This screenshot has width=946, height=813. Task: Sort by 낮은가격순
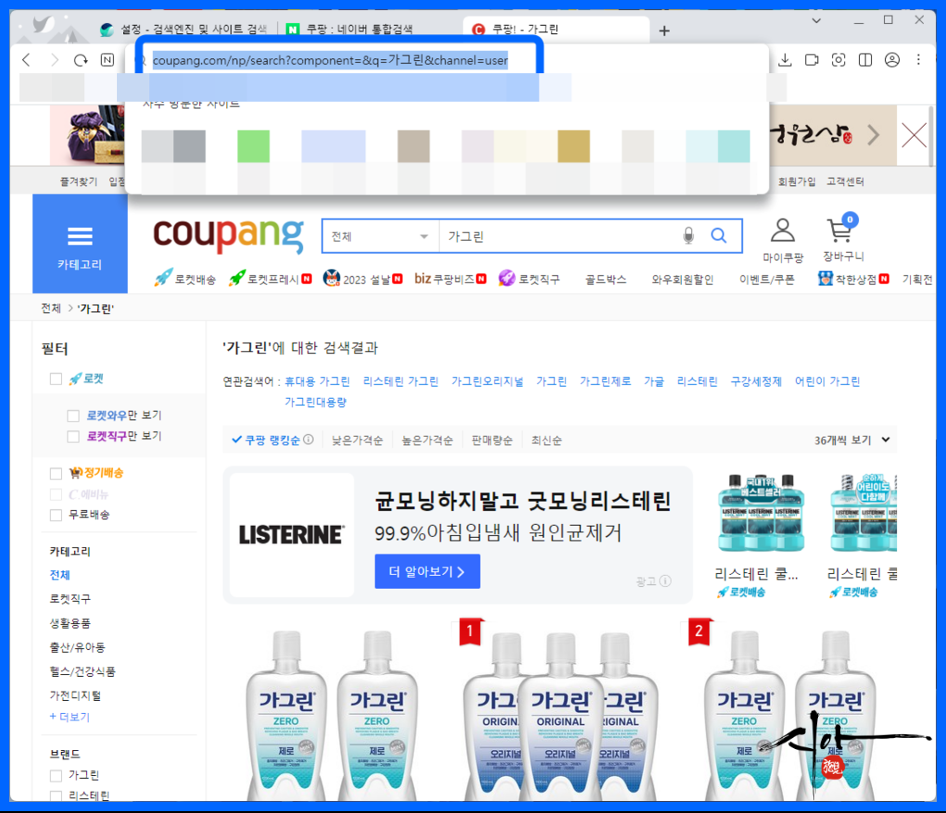[x=357, y=440]
